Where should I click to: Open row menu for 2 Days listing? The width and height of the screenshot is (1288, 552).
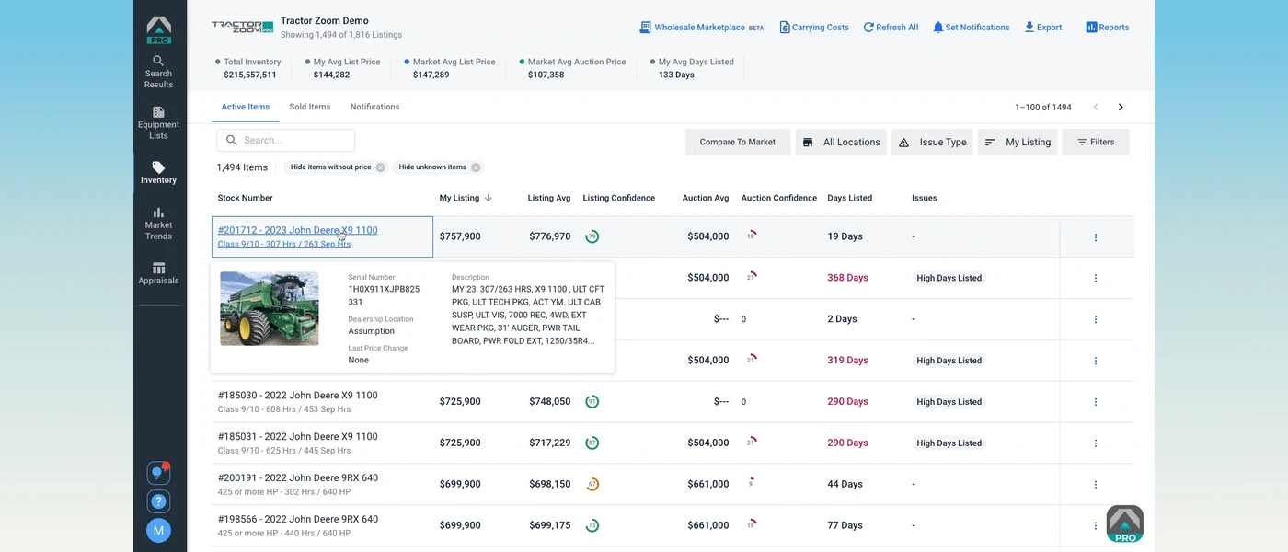point(1096,319)
